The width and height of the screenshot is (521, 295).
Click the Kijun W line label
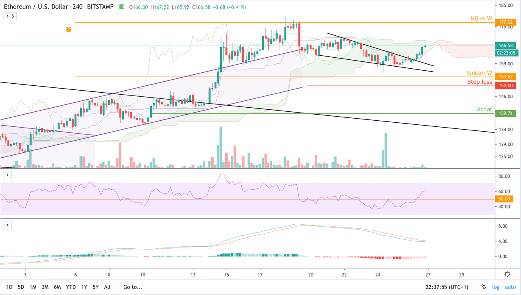(x=482, y=18)
